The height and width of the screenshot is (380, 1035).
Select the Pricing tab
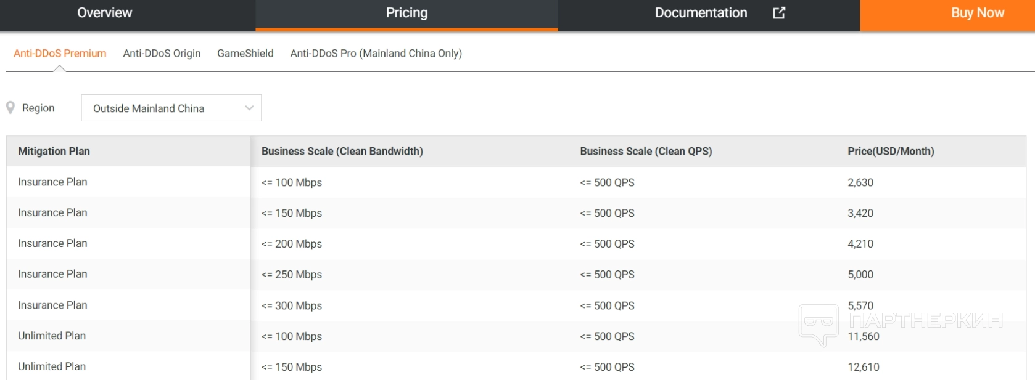406,13
